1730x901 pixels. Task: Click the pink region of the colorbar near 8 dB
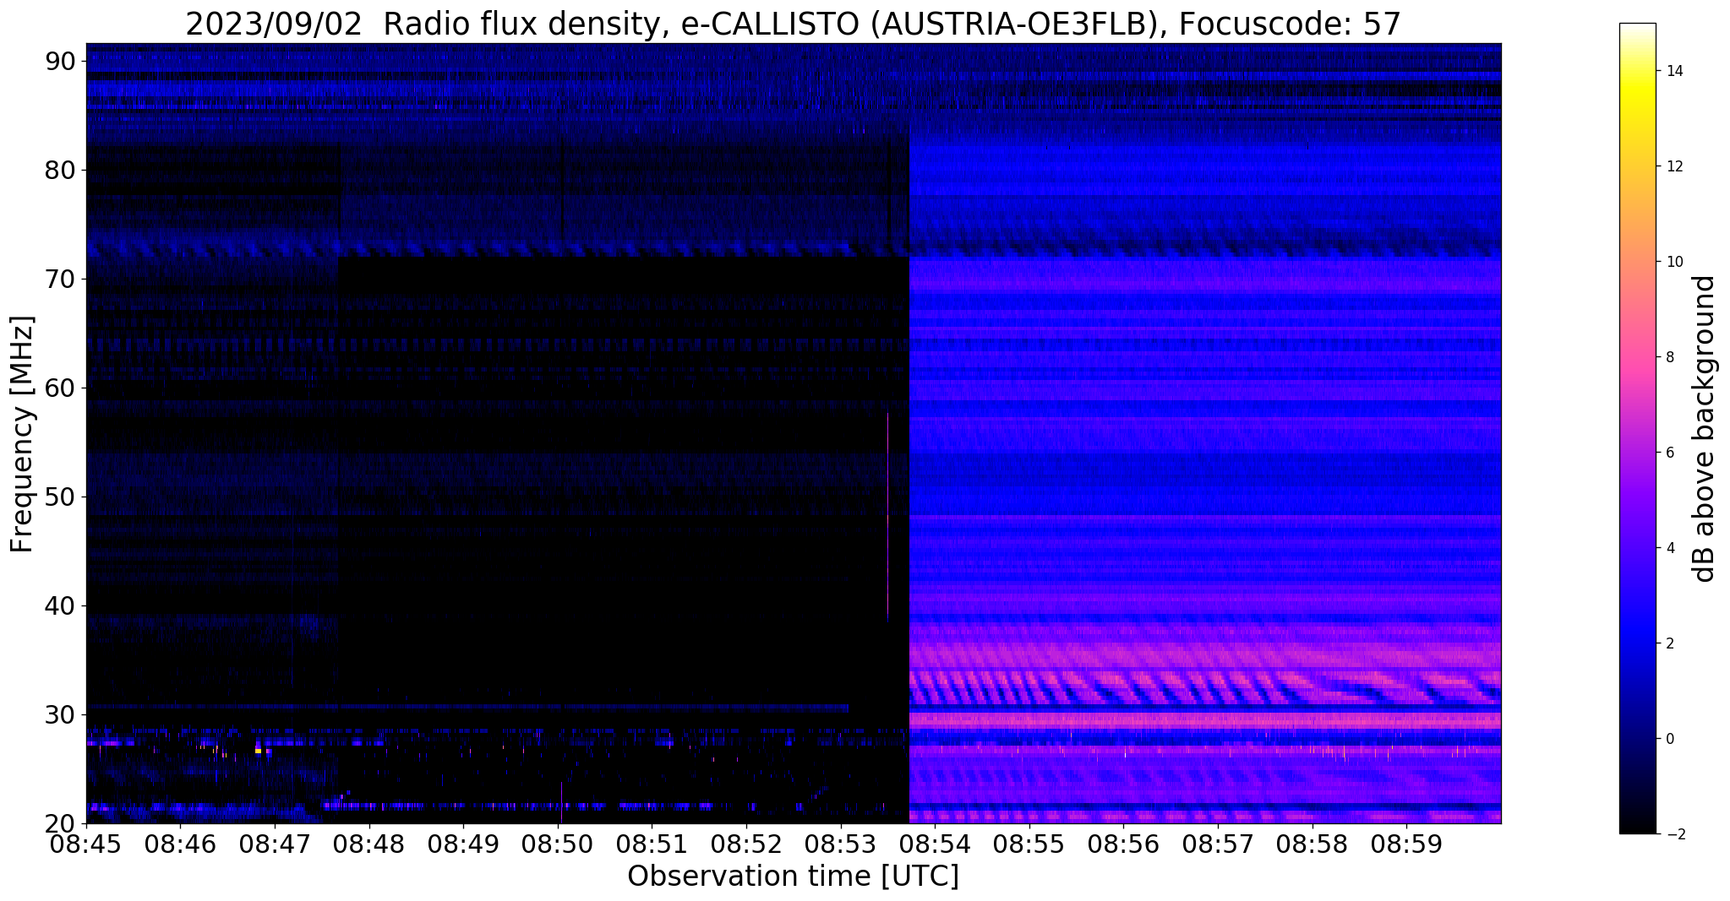[1637, 357]
